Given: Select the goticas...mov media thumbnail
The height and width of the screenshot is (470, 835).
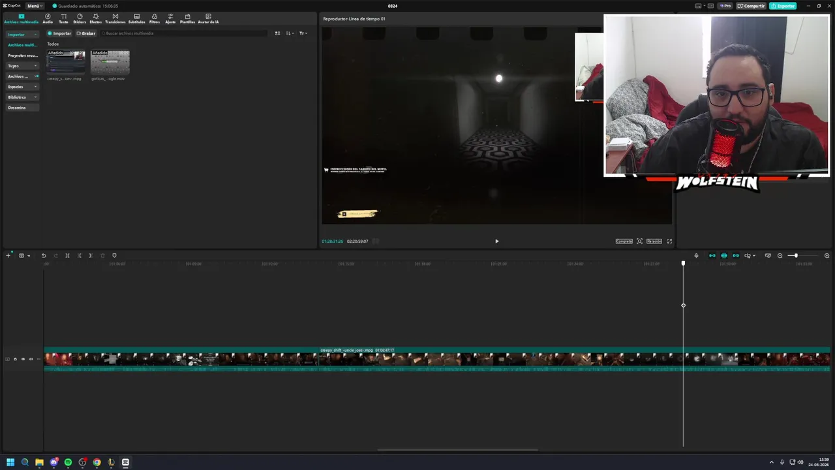Looking at the screenshot, I should [110, 62].
